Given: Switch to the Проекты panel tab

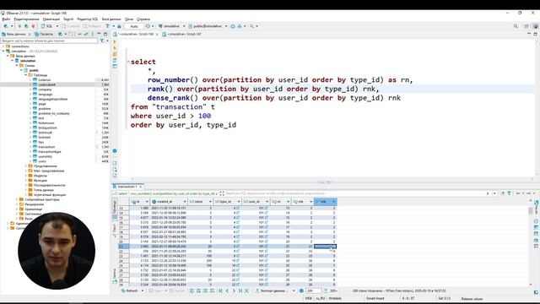Looking at the screenshot, I should [44, 34].
